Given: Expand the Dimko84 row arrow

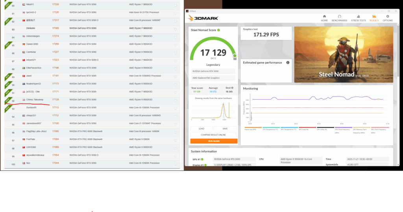Looking at the screenshot, I should (176, 29).
